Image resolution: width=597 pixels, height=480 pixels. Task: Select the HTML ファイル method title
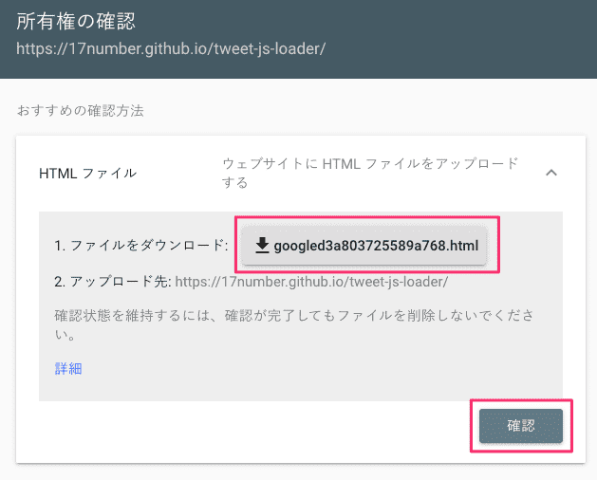coord(87,173)
